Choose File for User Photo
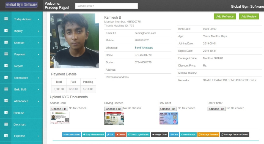Screen dimensions: 264x144 216,109
